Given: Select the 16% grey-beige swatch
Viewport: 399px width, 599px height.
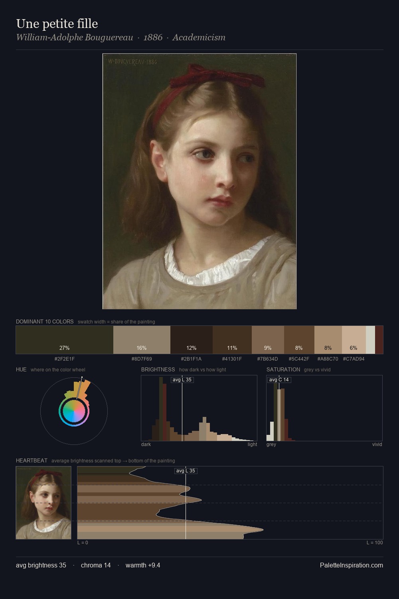Looking at the screenshot, I should tap(142, 340).
